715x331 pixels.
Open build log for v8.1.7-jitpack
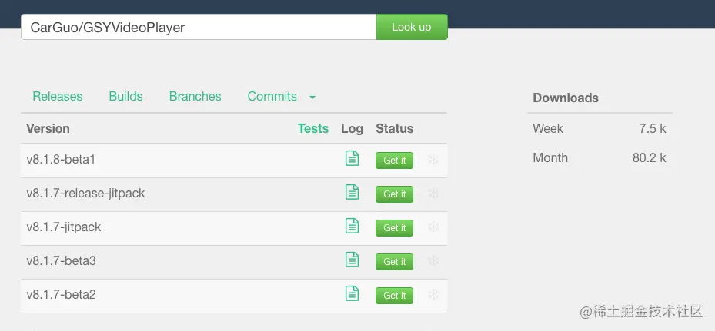click(352, 226)
